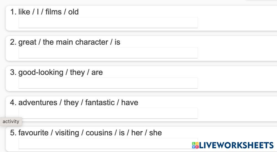Click the word 'favourite' in question 5
Viewport: 277px width, 152px height.
[33, 133]
